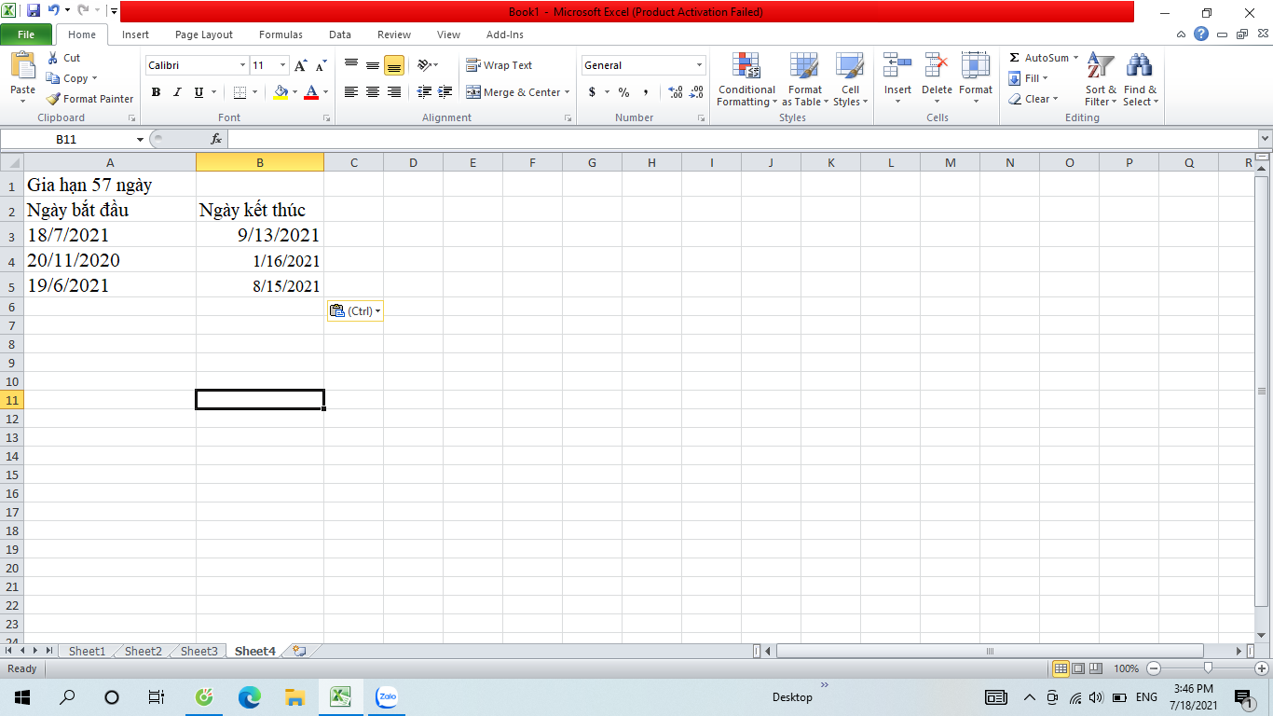Open Sort & Filter menu
Screen dimensions: 1273x716
pyautogui.click(x=1101, y=80)
